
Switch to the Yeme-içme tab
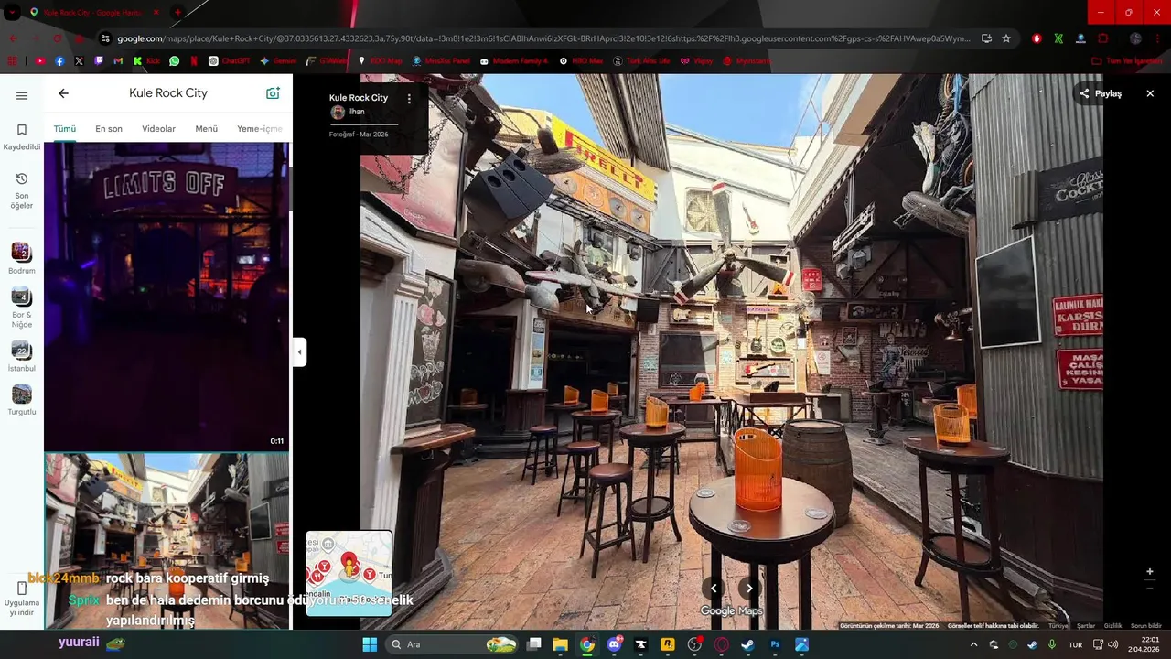[260, 129]
